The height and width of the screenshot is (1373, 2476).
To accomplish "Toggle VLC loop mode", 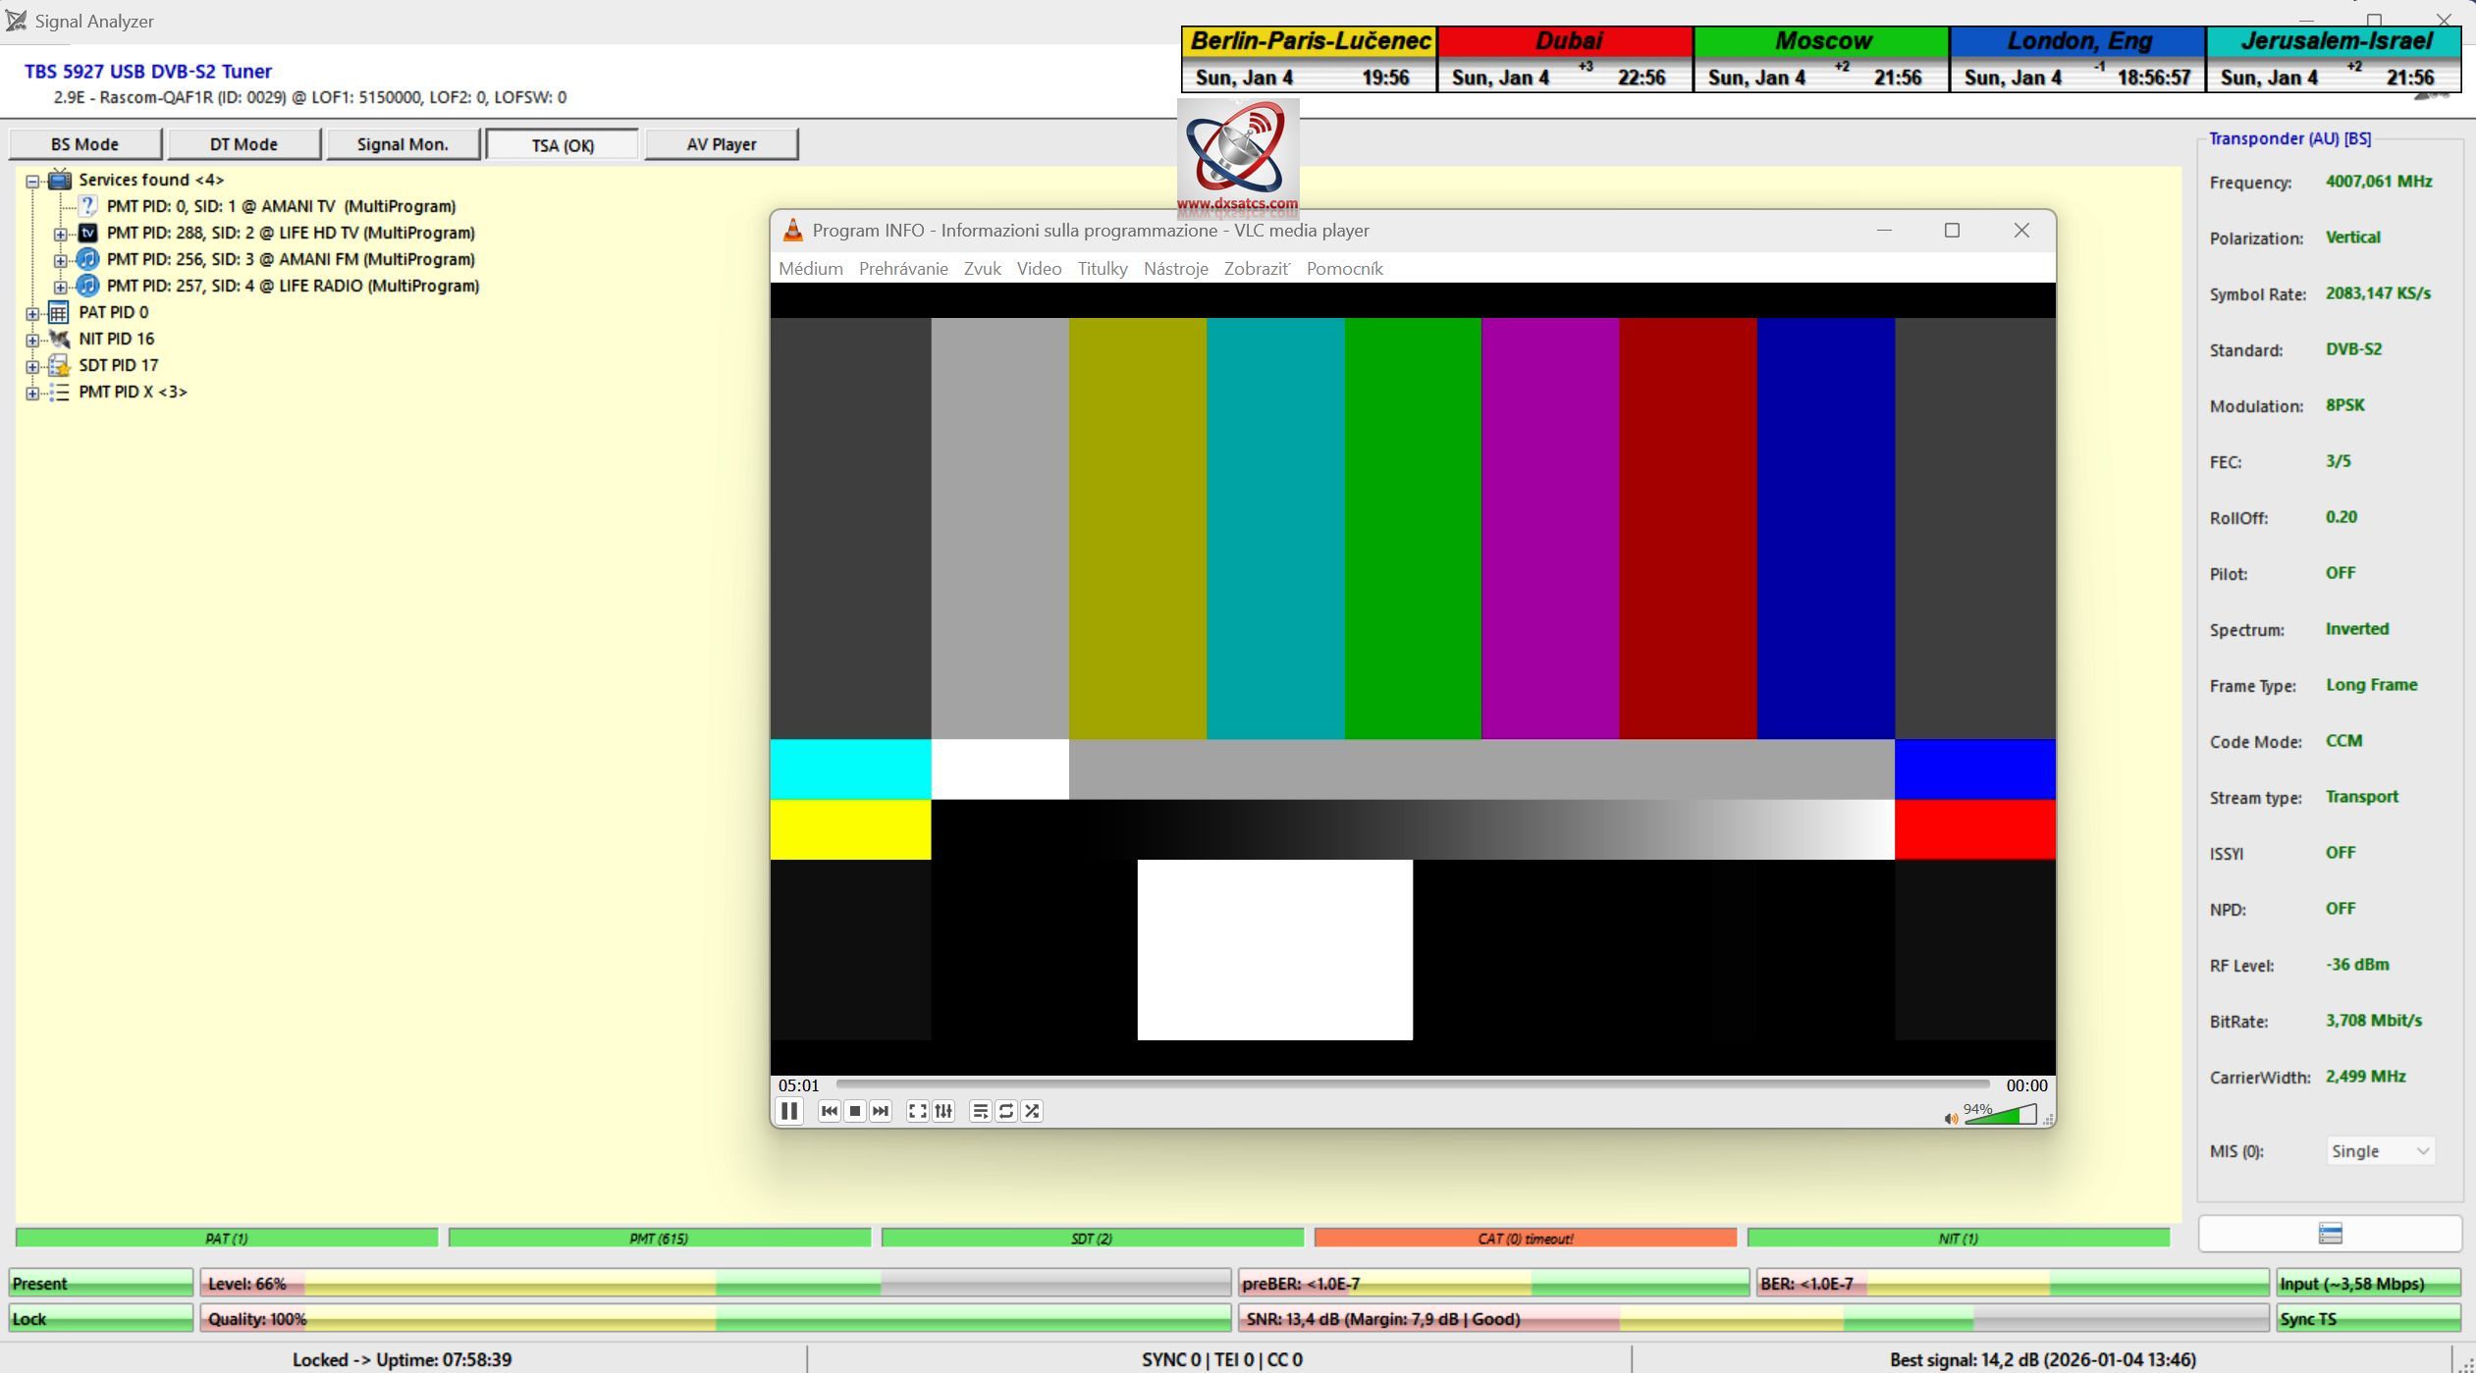I will [x=1006, y=1111].
